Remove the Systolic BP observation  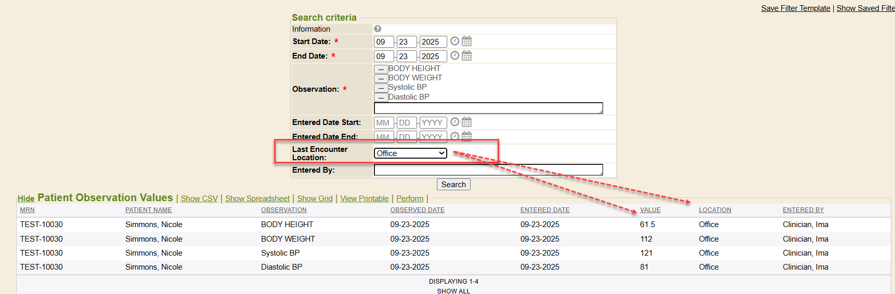[x=381, y=88]
